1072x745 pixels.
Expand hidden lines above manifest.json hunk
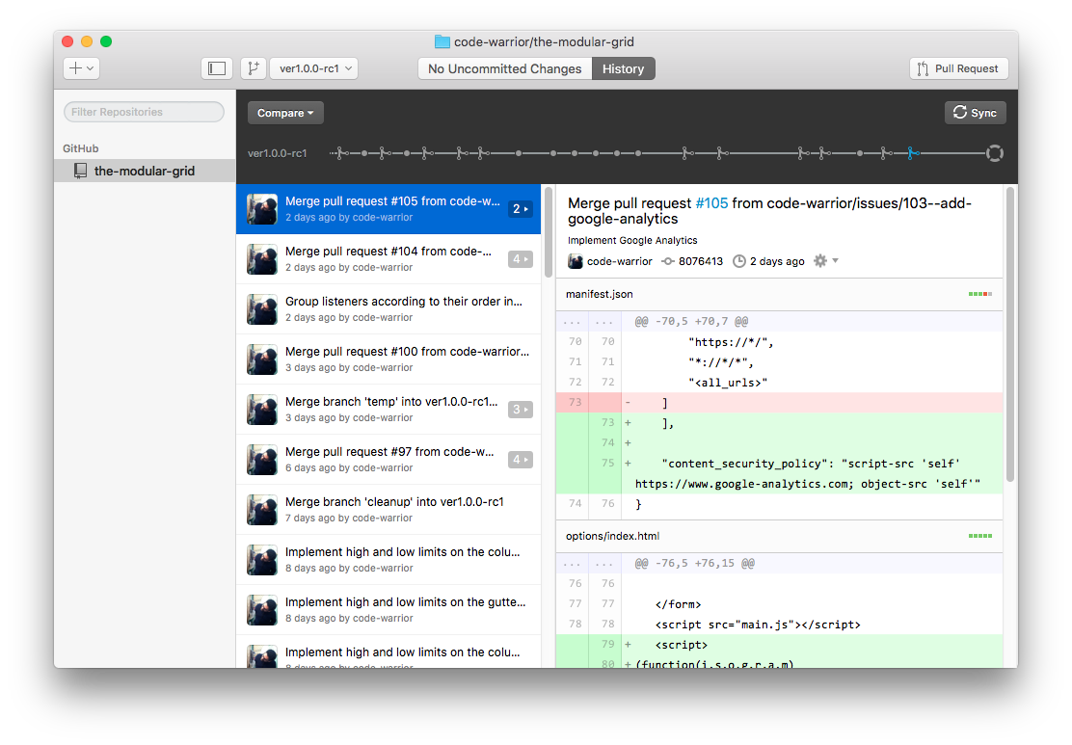tap(588, 321)
